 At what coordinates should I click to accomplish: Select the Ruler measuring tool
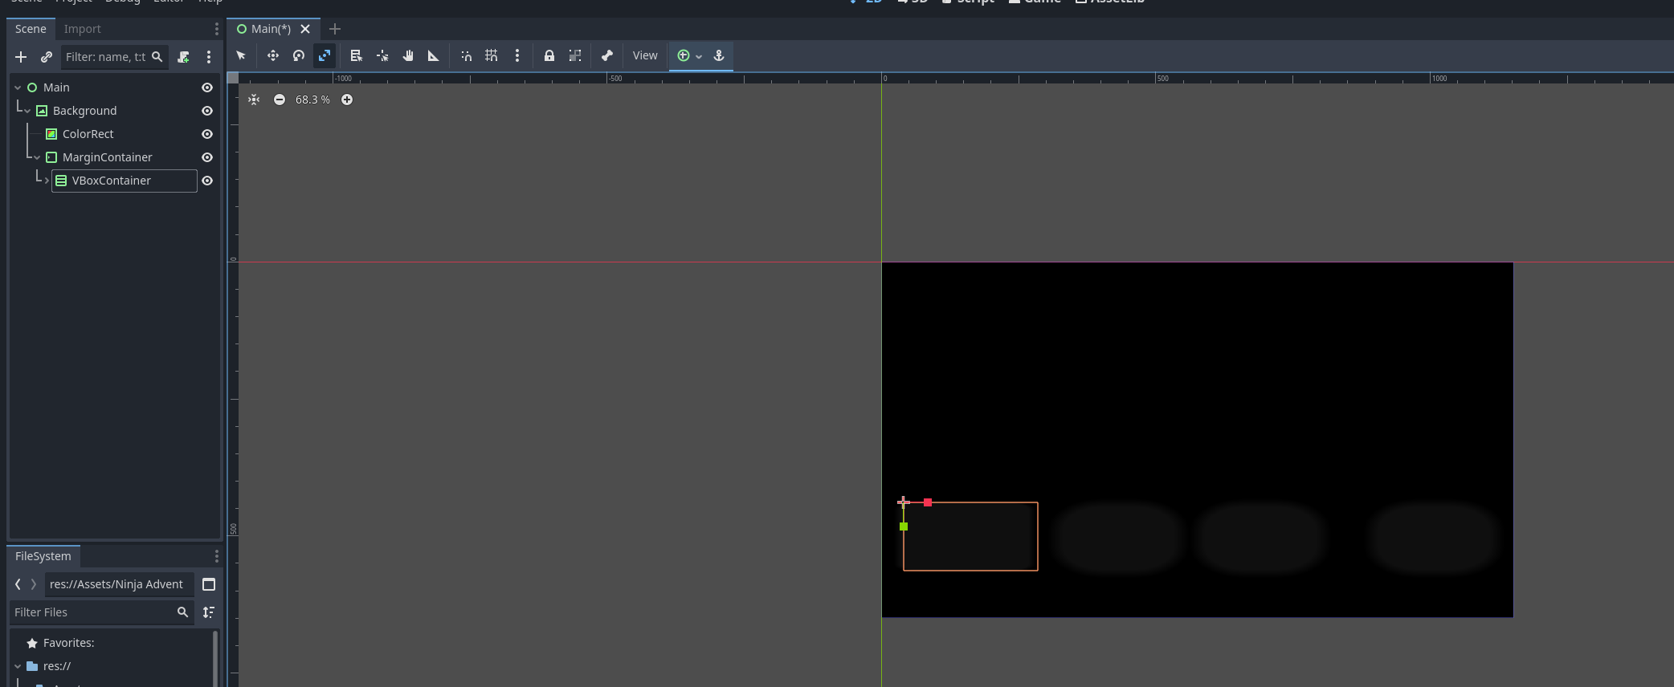(434, 55)
